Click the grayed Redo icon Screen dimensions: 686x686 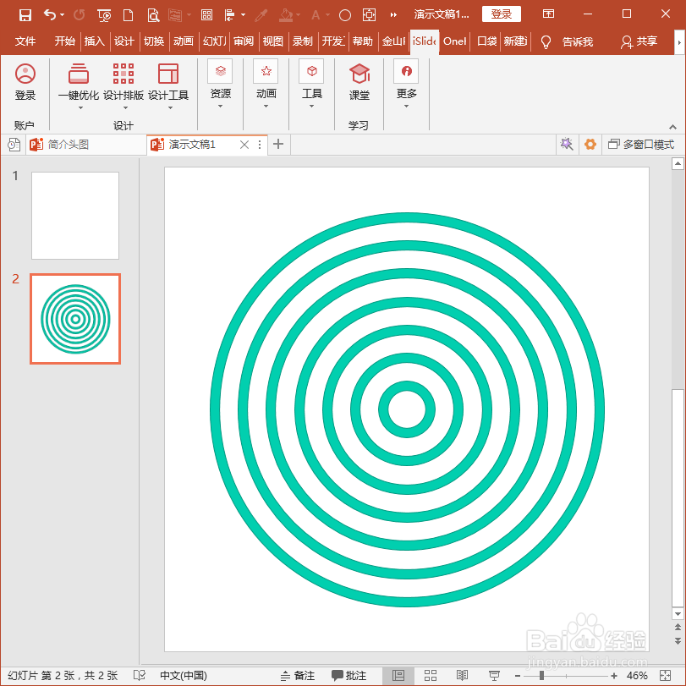click(x=79, y=15)
